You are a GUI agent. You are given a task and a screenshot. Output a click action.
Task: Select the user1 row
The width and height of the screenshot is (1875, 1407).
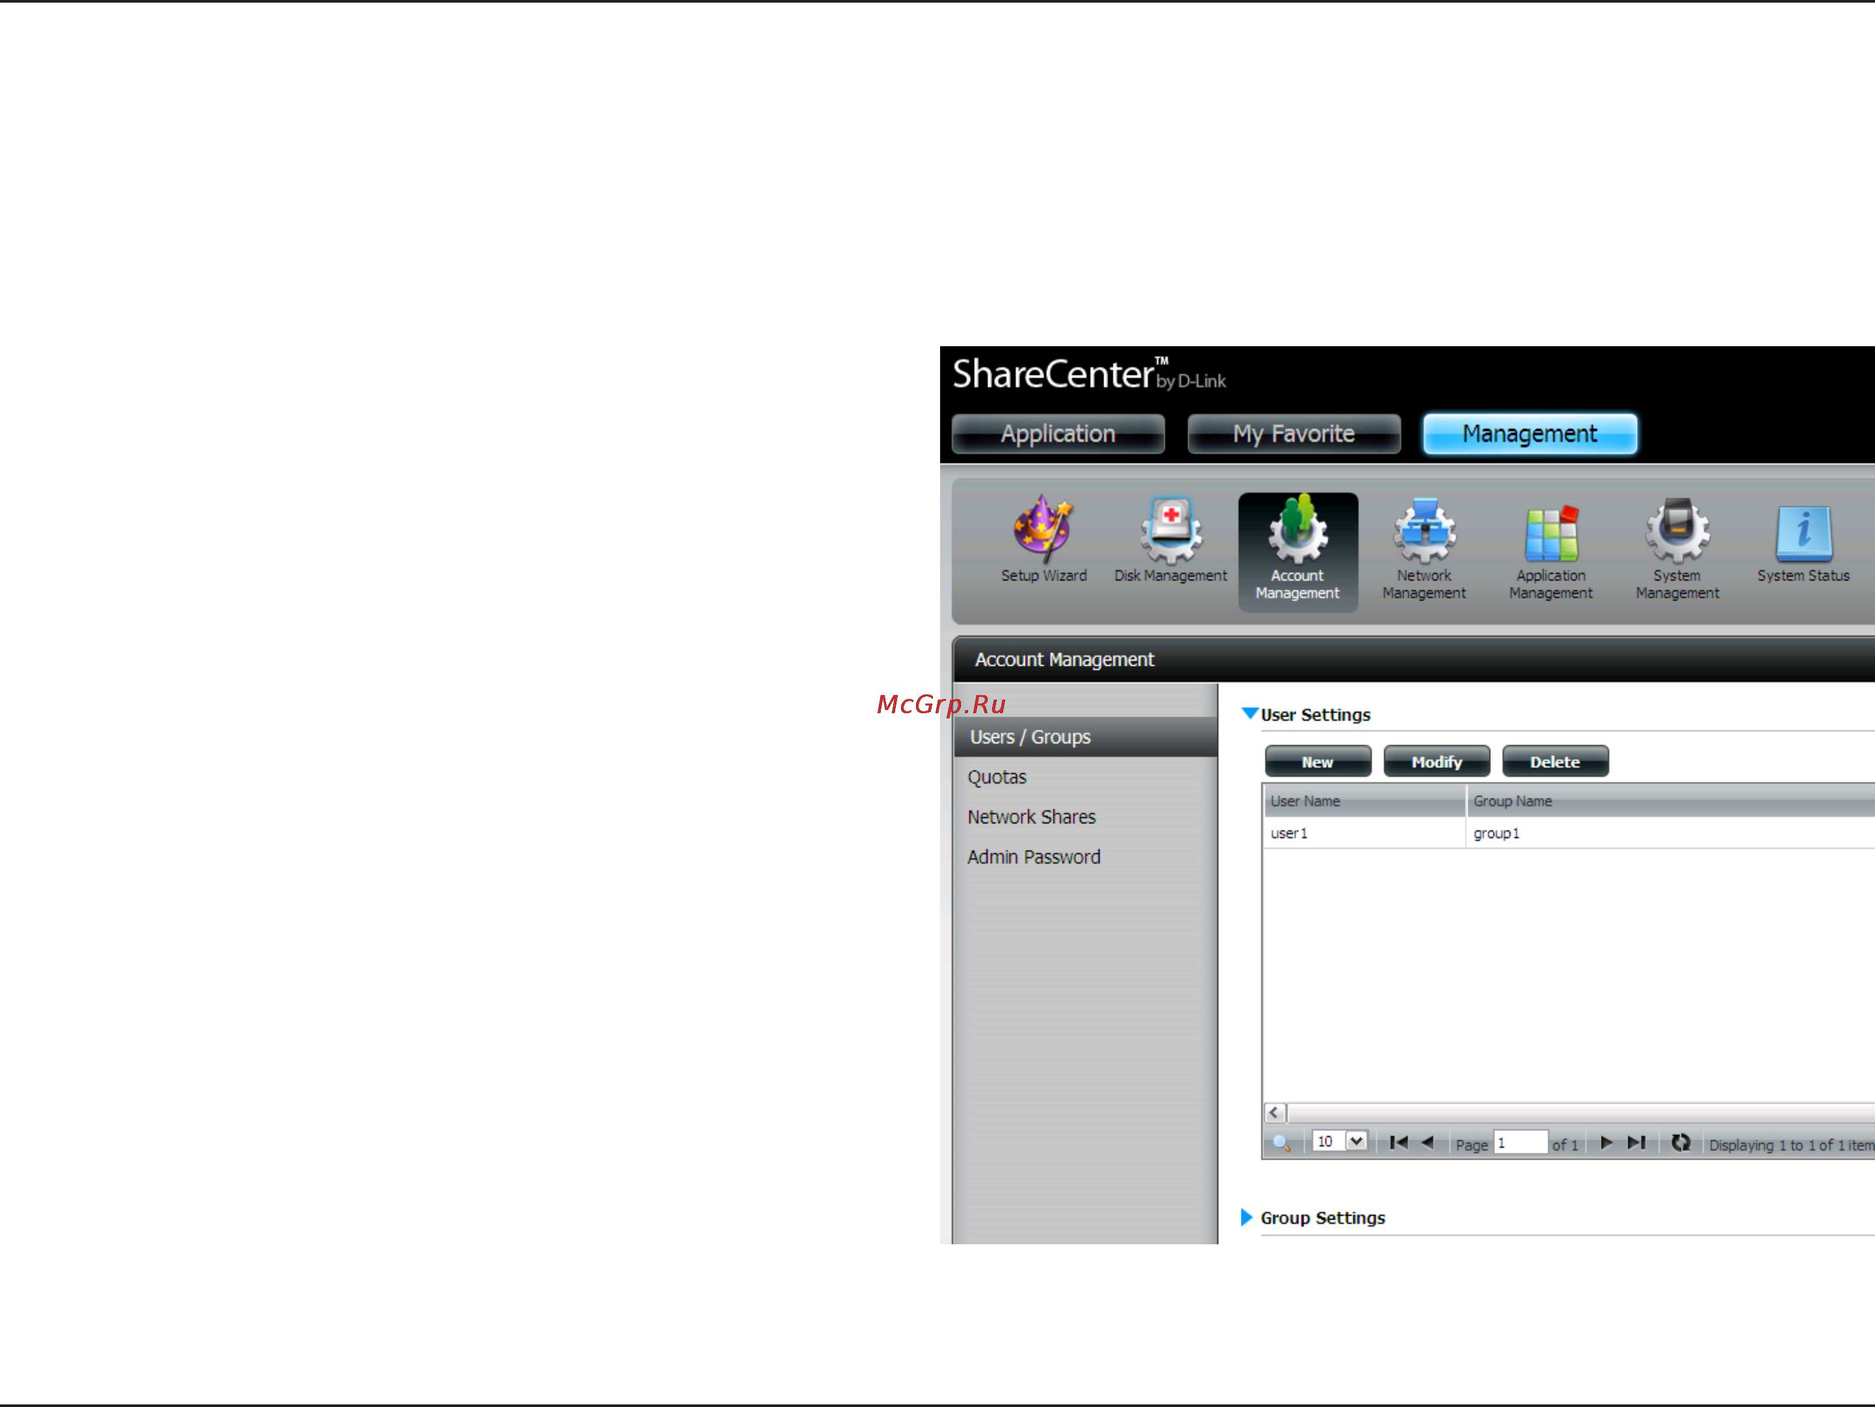[x=1569, y=832]
